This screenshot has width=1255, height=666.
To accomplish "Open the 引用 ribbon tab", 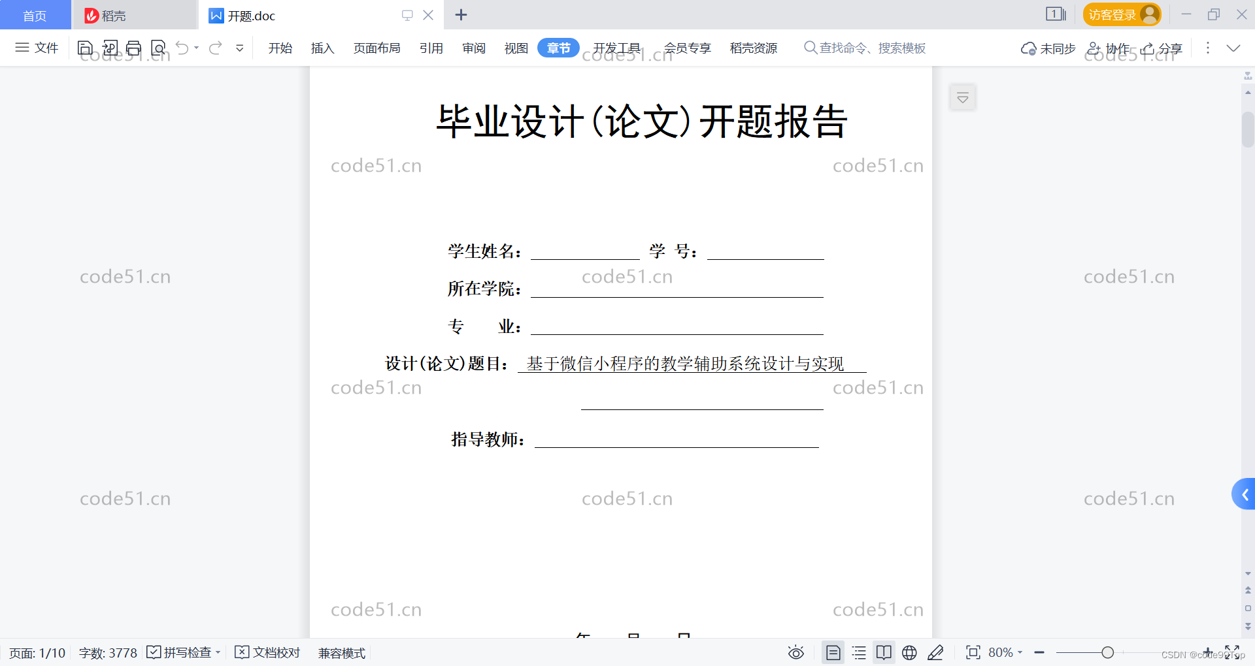I will coord(431,48).
